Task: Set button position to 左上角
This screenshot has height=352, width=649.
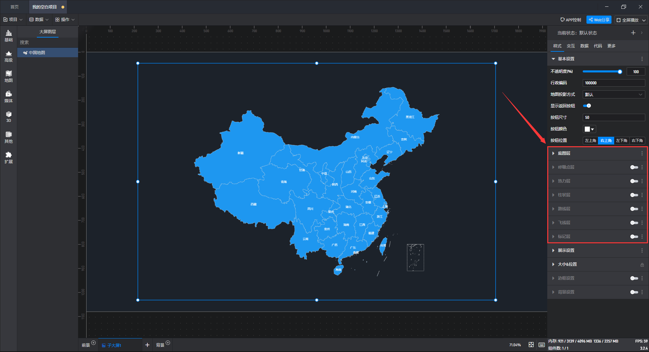Action: (x=590, y=140)
